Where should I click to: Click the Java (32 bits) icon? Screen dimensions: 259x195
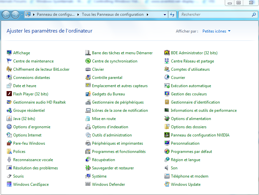click(9, 119)
